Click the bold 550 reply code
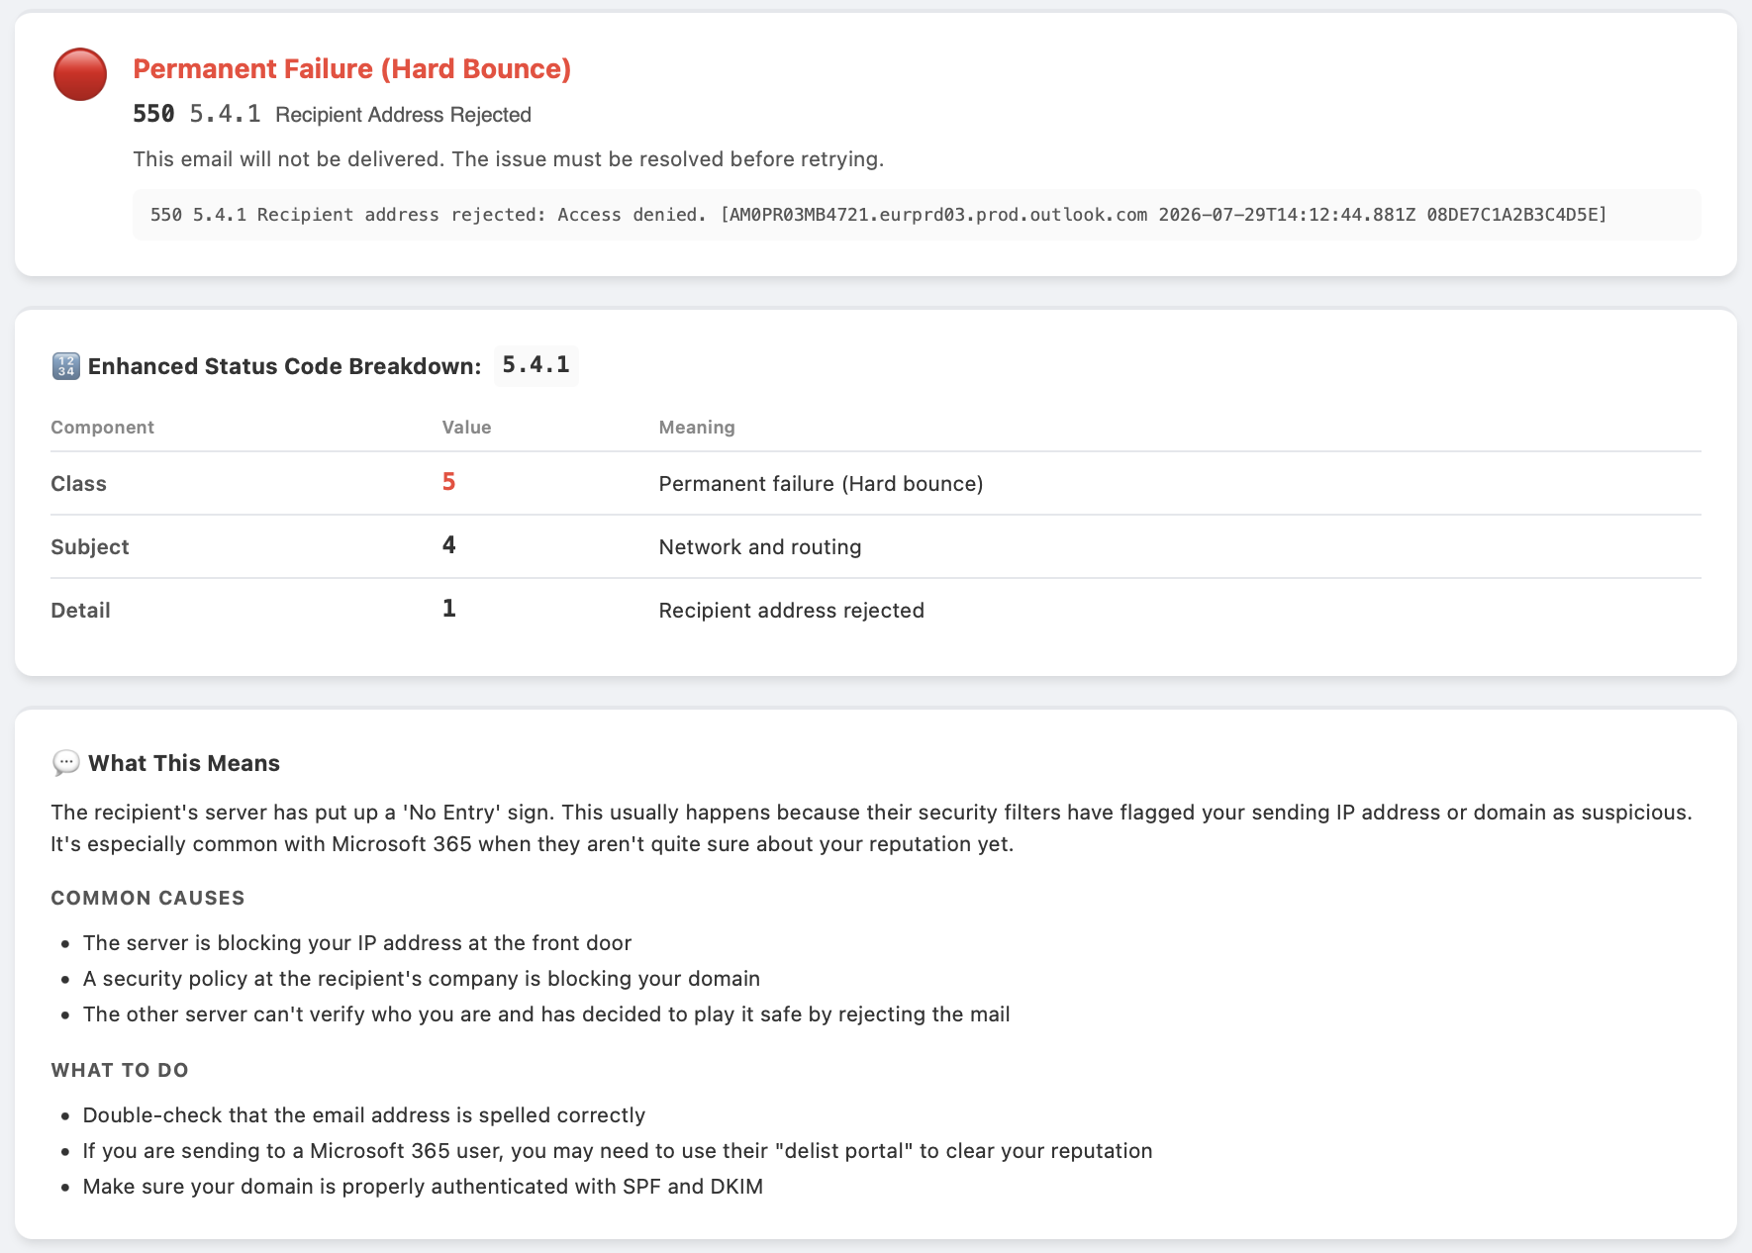This screenshot has width=1752, height=1253. (153, 114)
